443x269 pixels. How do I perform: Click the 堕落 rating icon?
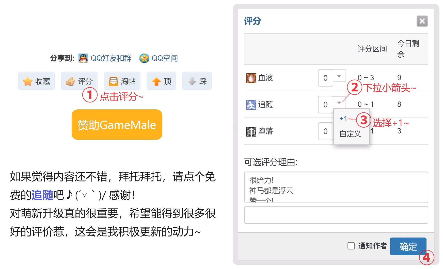click(x=251, y=131)
